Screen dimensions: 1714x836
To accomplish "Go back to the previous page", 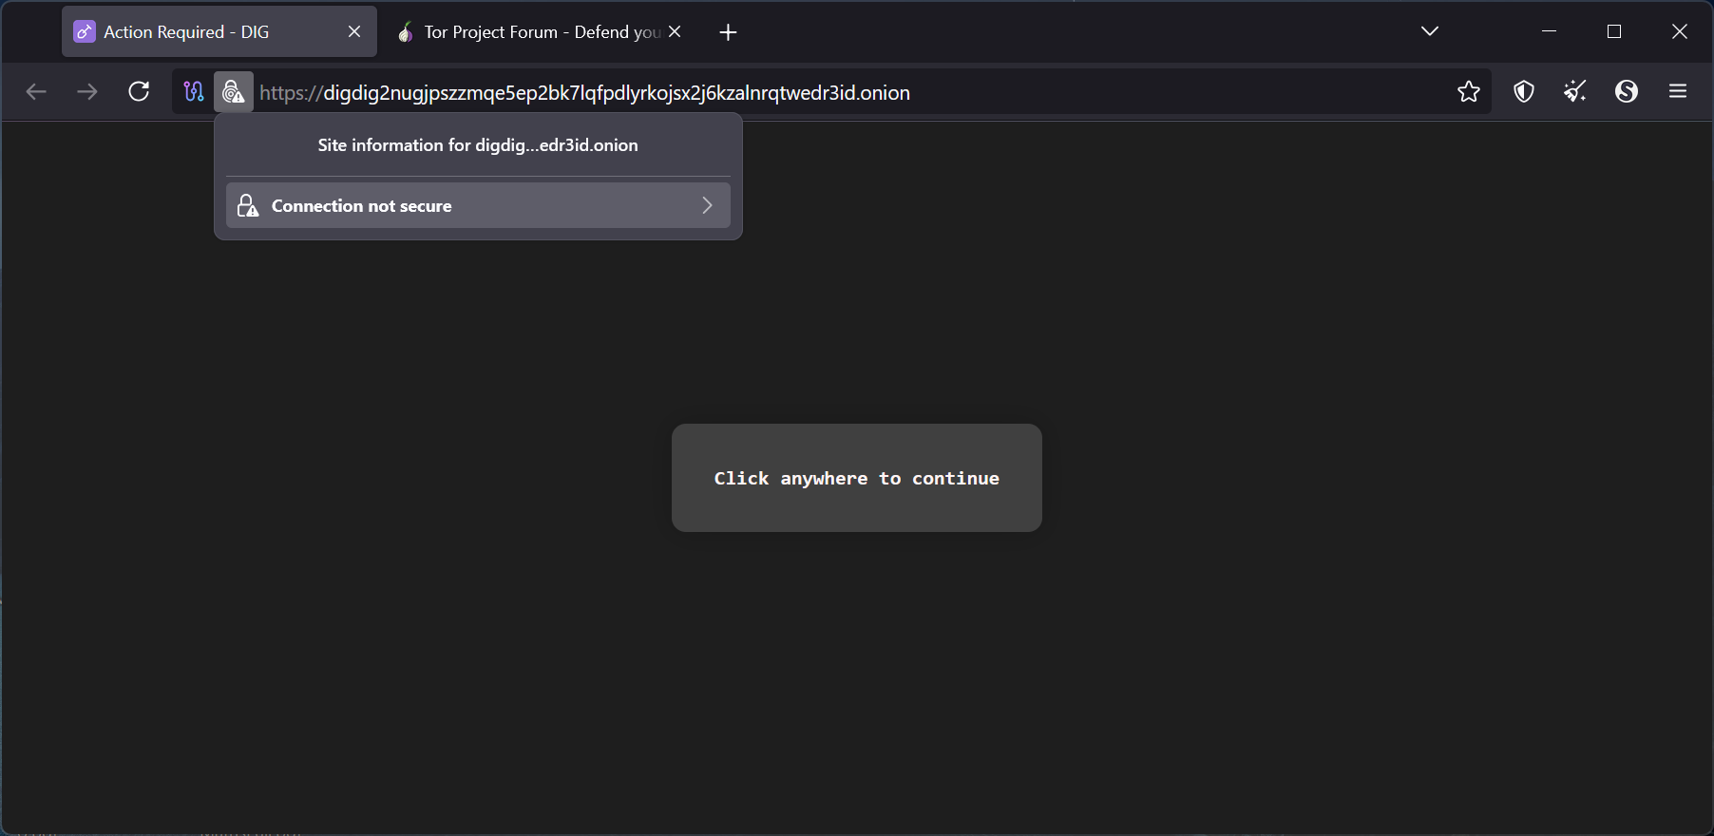I will [36, 92].
